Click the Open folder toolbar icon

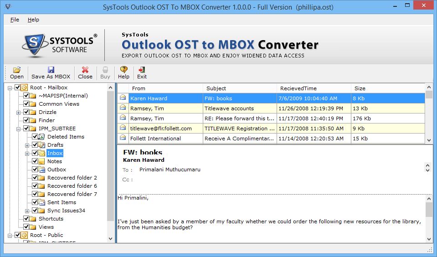(x=17, y=70)
